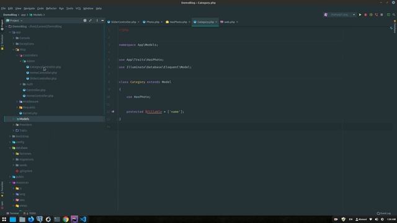Open PhpStorm from taskbar
The height and width of the screenshot is (223, 397).
point(74,219)
